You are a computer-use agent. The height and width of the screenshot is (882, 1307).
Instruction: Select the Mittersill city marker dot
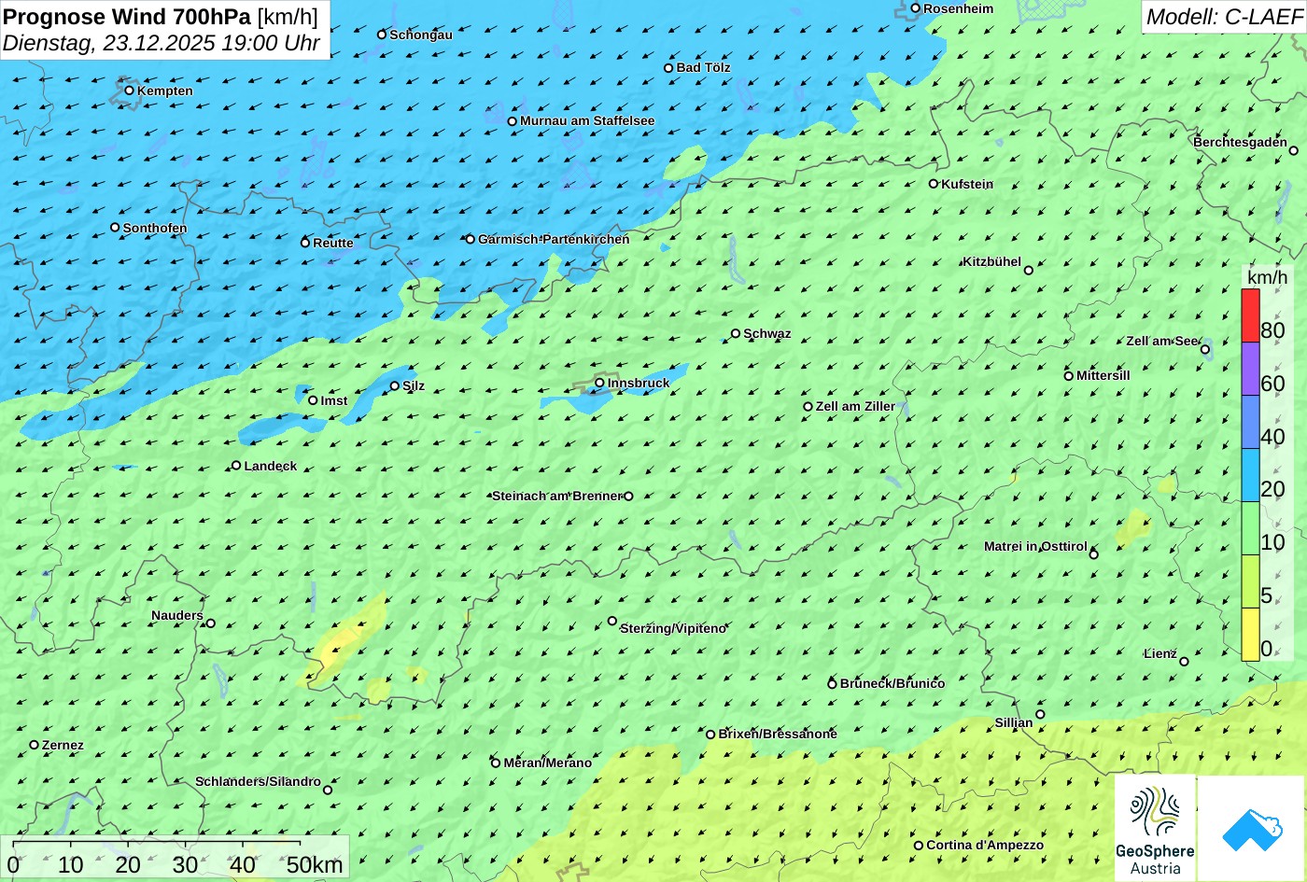pyautogui.click(x=1068, y=376)
